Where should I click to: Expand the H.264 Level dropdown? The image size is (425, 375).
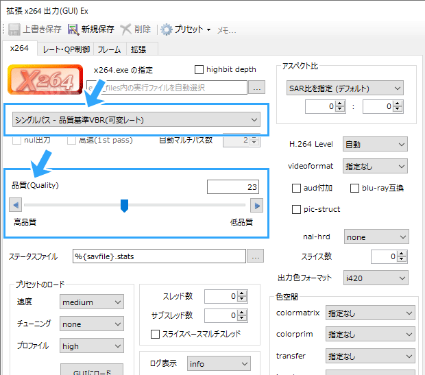pyautogui.click(x=374, y=145)
